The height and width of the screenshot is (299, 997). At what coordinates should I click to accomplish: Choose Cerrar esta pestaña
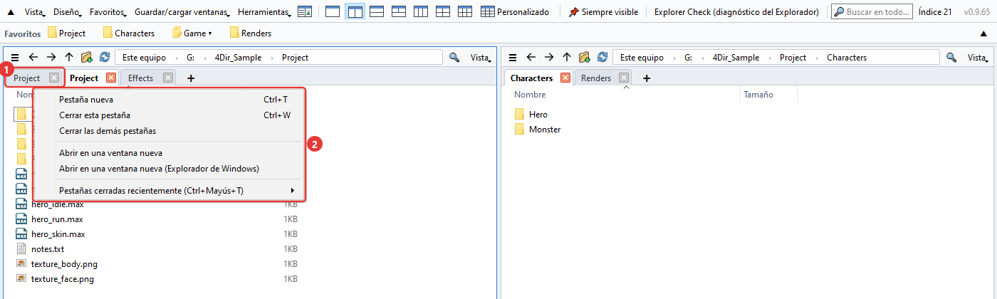click(x=169, y=115)
